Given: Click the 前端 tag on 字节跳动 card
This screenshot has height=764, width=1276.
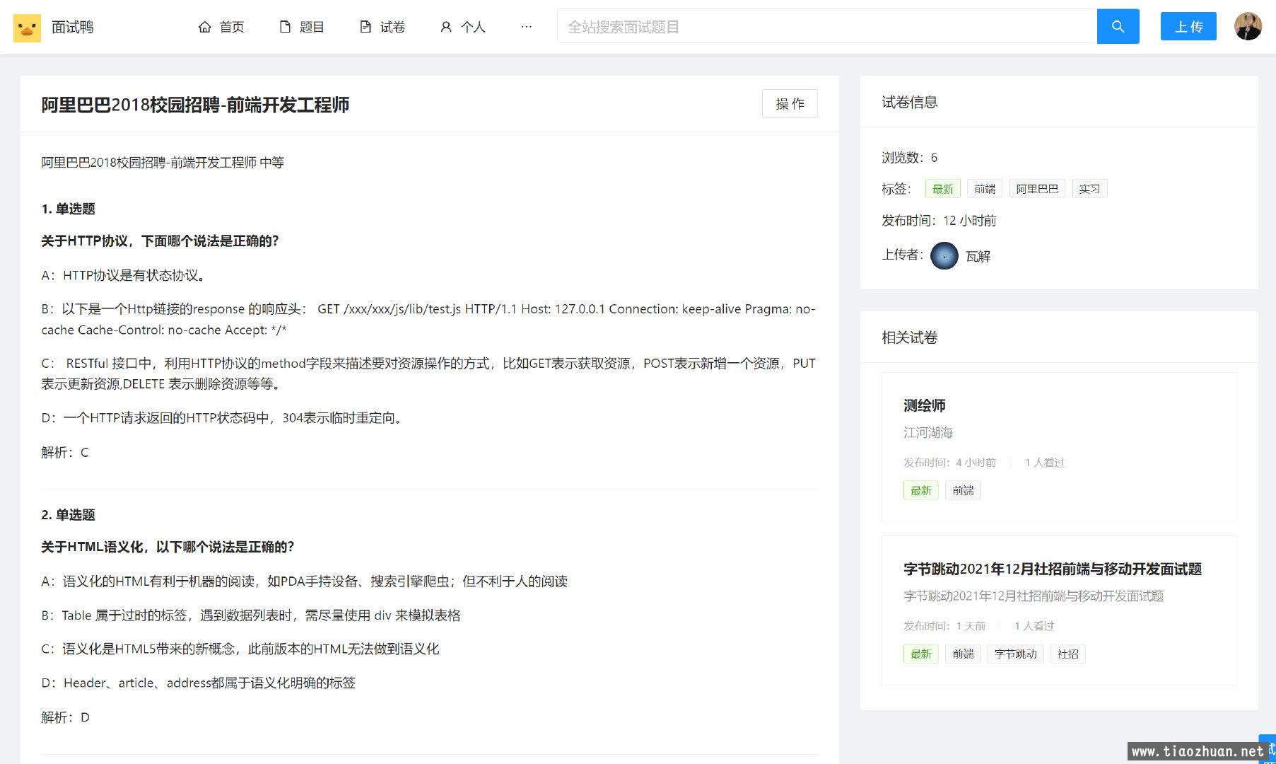Looking at the screenshot, I should (x=963, y=654).
